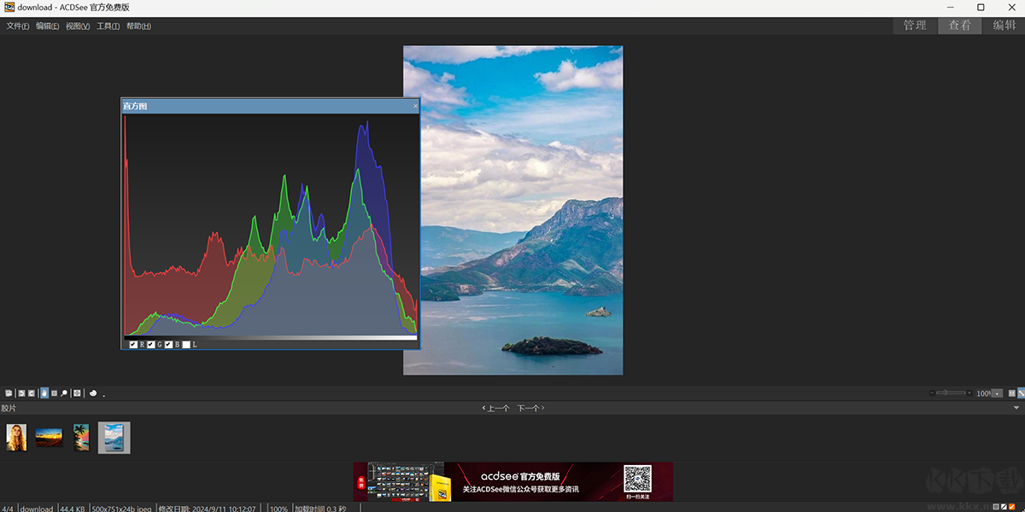Open the small arrow after palette icon
Screen dimensions: 1025x512
104,396
